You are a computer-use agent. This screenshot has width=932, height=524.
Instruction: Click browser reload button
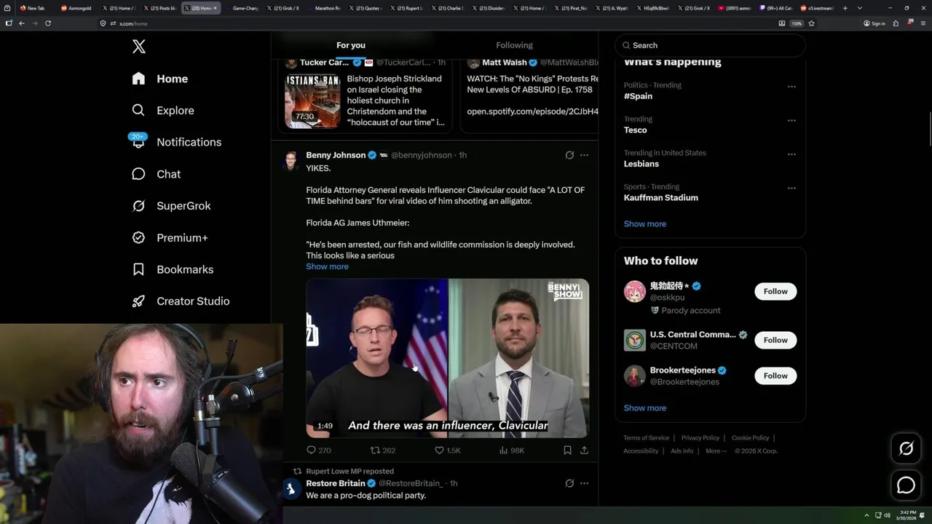click(x=48, y=23)
